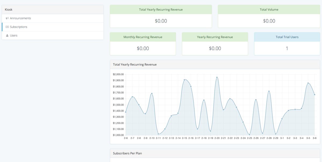Screen dimensions: 322x162
Task: Click the chart data point for 2-10
Action: 152,93
